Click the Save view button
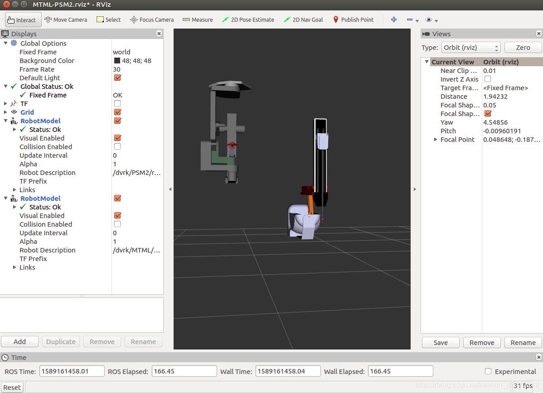The image size is (543, 393). coord(441,342)
